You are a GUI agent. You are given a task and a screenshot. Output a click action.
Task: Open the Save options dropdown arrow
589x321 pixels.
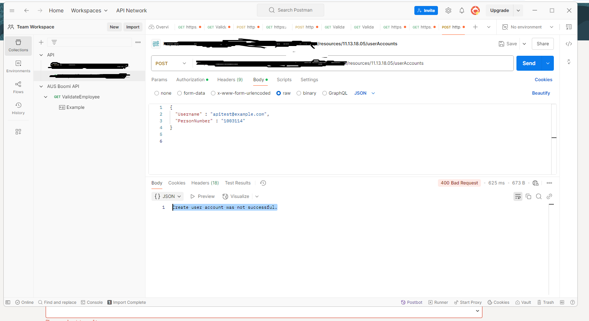(x=524, y=44)
